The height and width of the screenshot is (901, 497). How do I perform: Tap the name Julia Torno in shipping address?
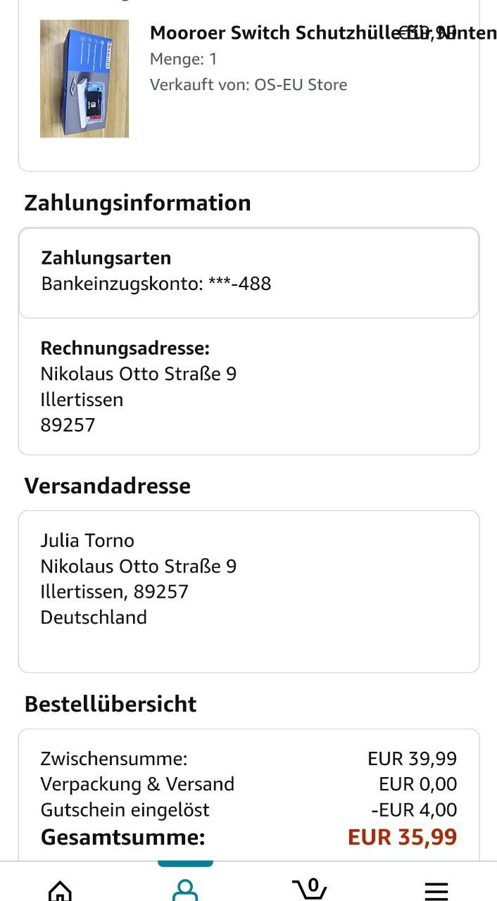87,541
